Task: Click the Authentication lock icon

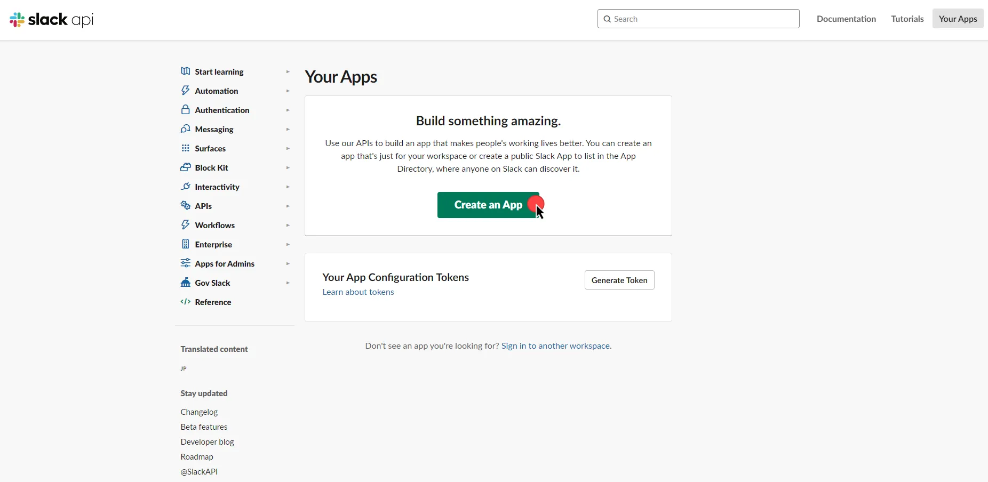Action: point(185,110)
